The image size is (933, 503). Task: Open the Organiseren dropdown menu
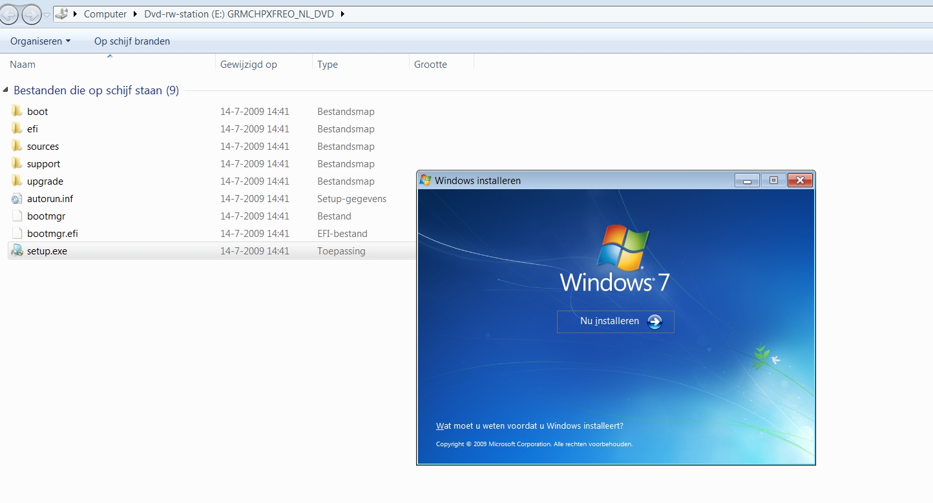coord(40,41)
